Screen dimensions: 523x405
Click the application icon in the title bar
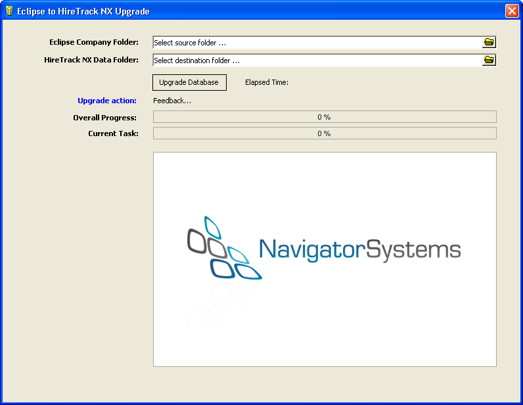click(9, 11)
